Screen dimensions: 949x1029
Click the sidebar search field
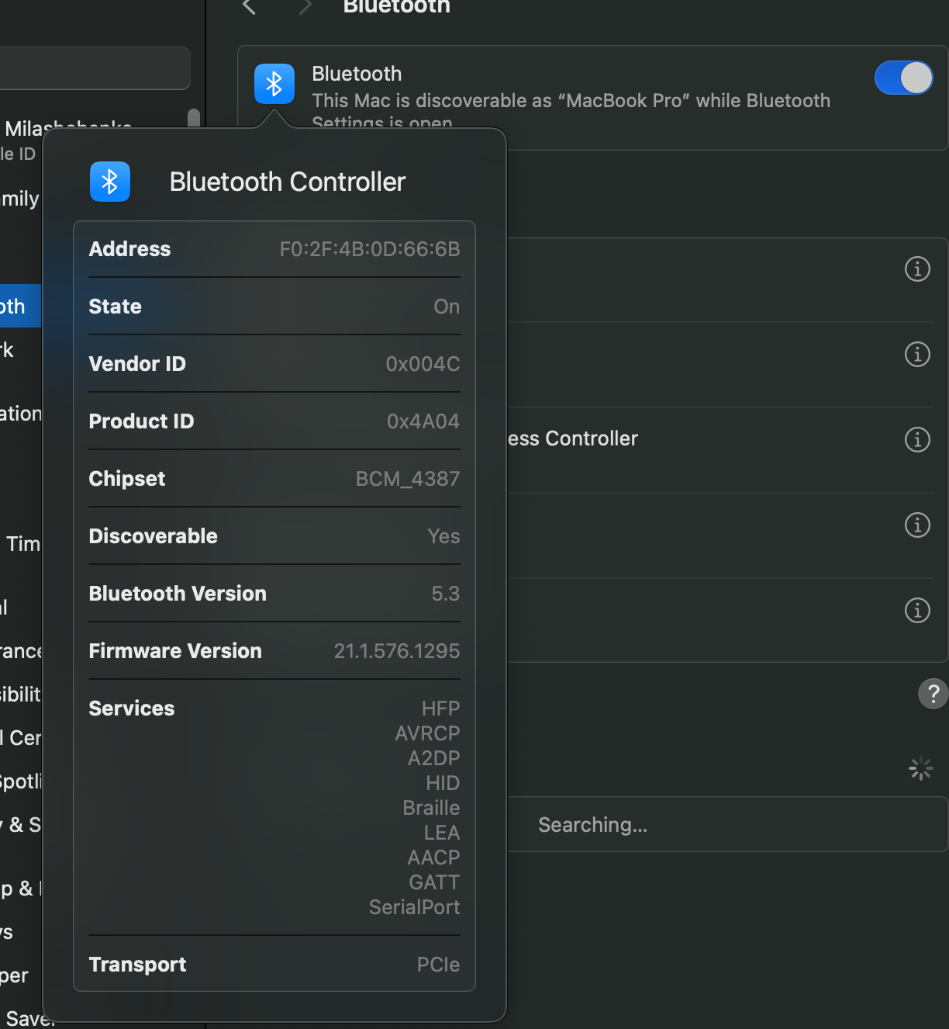[x=93, y=68]
